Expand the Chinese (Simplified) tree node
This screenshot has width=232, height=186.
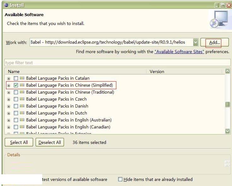9,85
